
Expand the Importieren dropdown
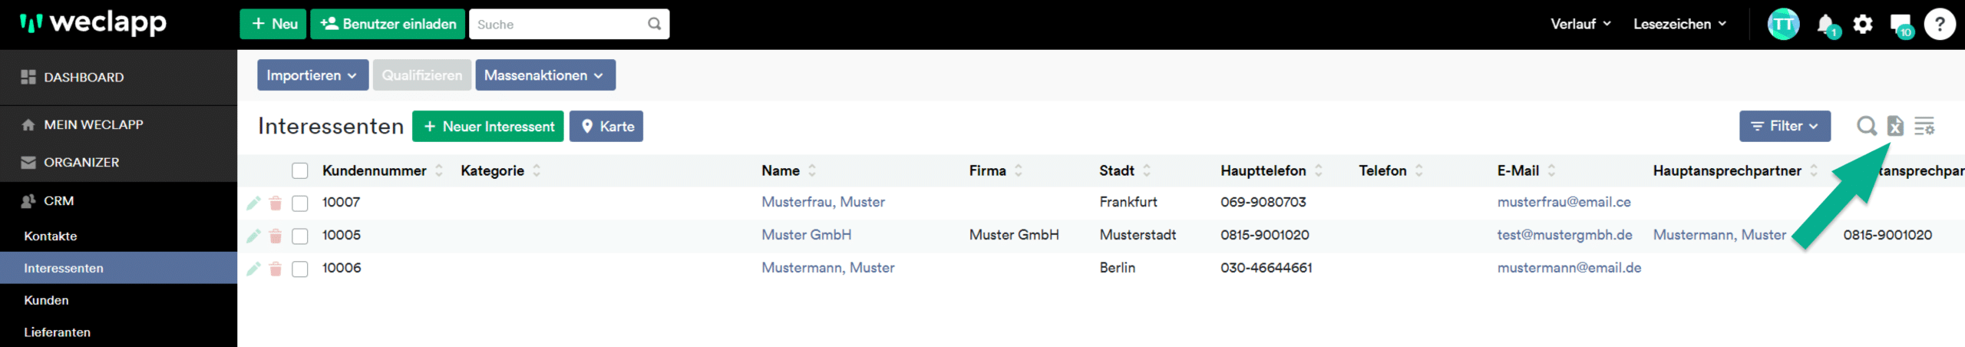(x=312, y=75)
